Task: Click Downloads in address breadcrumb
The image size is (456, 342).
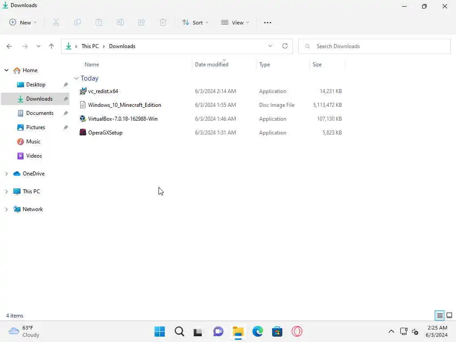Action: pyautogui.click(x=122, y=46)
